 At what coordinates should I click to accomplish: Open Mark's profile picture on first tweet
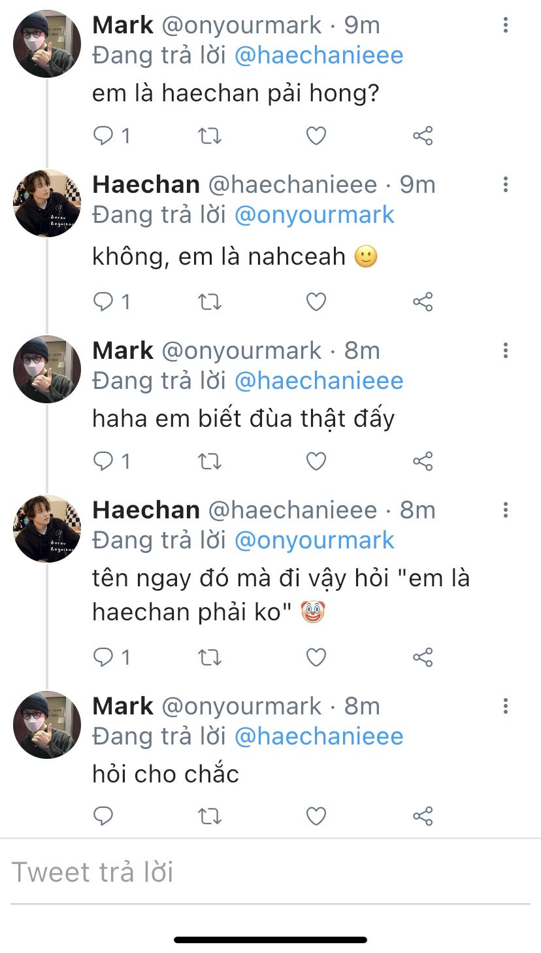[47, 44]
